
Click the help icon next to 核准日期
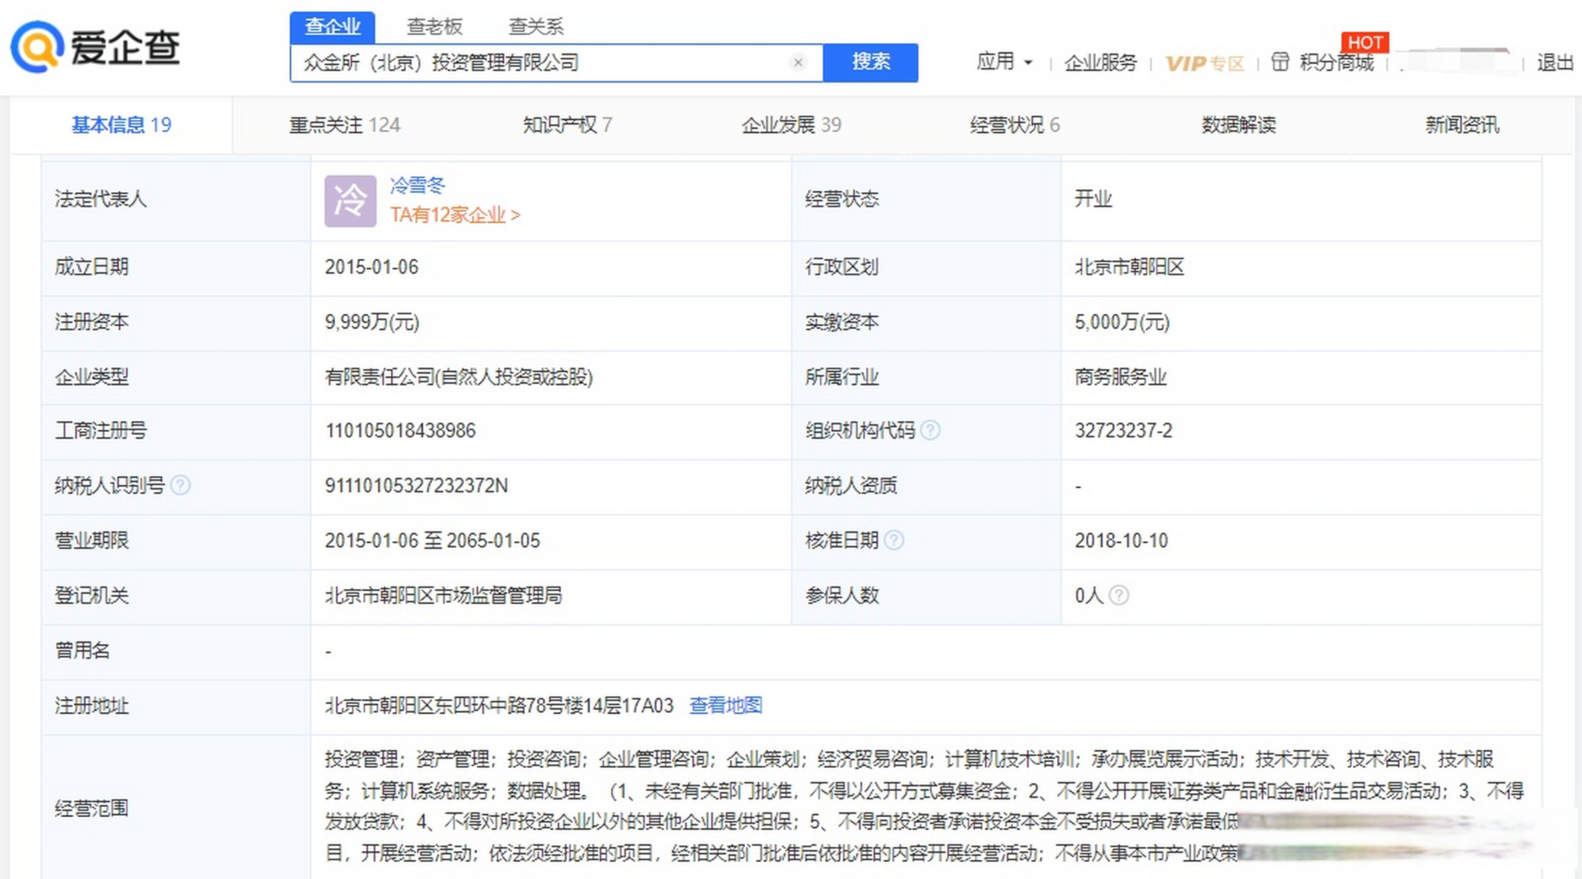coord(894,540)
